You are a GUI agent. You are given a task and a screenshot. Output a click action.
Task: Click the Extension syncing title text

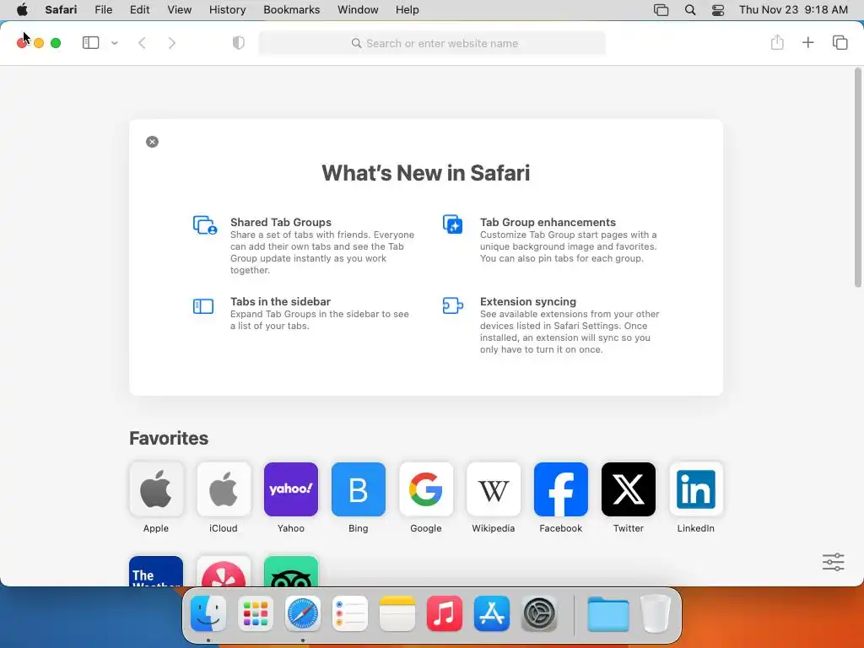tap(528, 301)
